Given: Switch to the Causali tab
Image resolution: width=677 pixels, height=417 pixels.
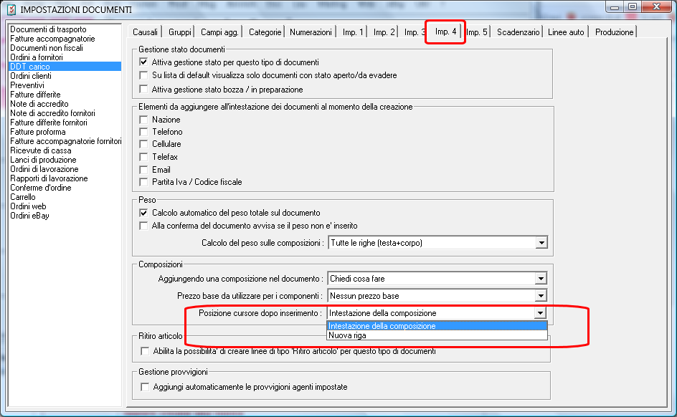Looking at the screenshot, I should (x=145, y=32).
